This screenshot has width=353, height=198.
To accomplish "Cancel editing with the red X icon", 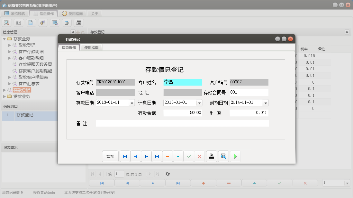I will point(199,156).
